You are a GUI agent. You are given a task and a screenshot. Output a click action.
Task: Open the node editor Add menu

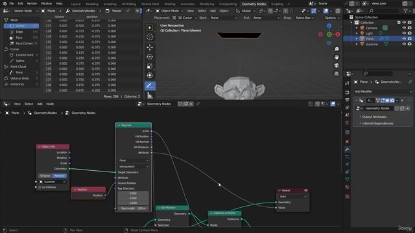40,104
